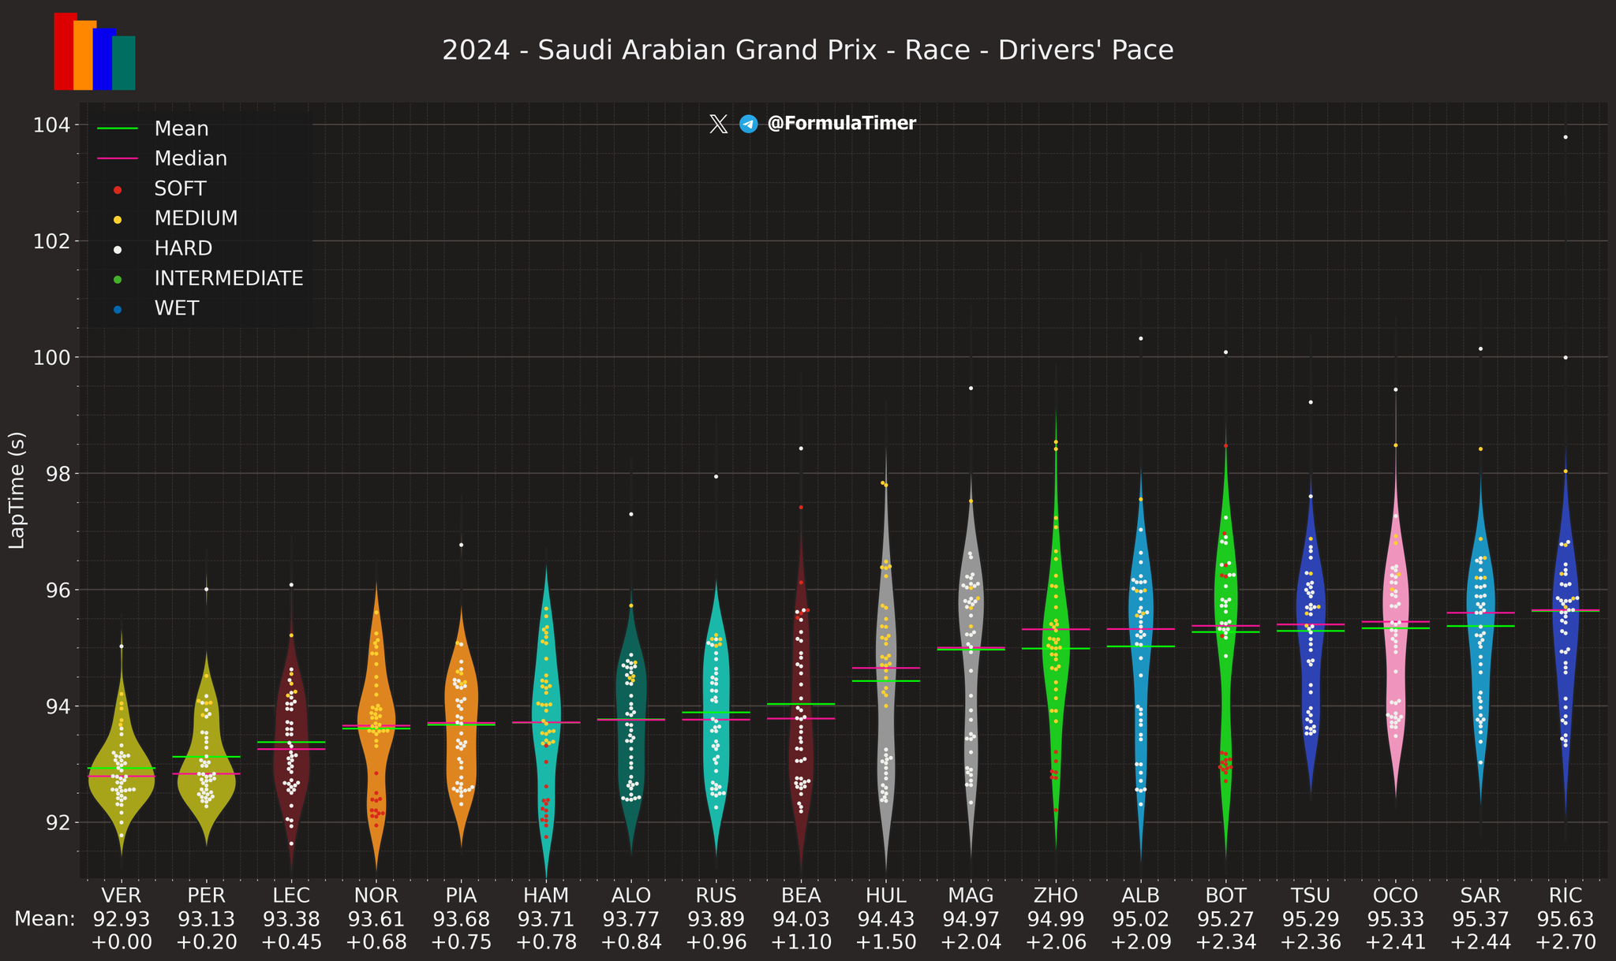The width and height of the screenshot is (1616, 961).
Task: Select the MEDIUM legend label
Action: (196, 218)
